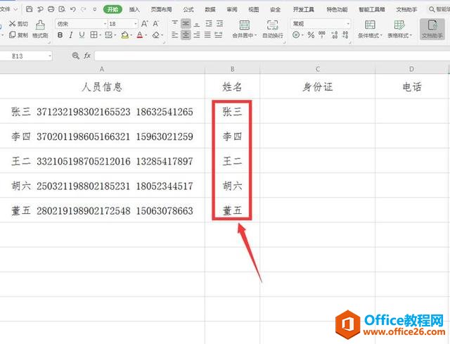Toggle bold formatting
This screenshot has width=450, height=344.
coord(60,35)
